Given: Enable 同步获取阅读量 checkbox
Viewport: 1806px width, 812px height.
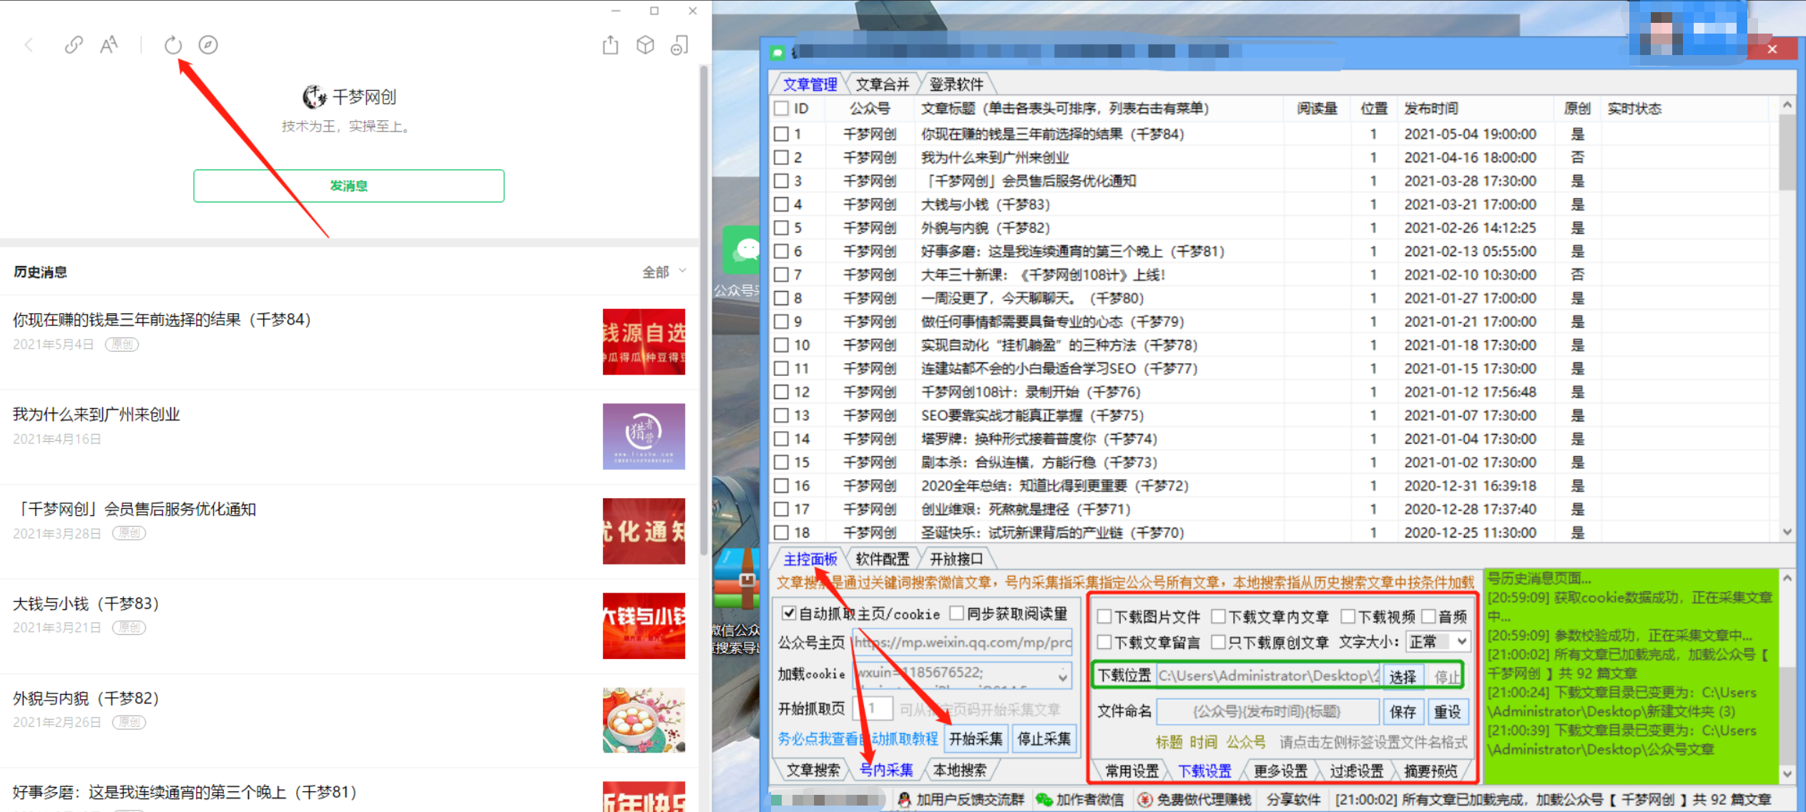Looking at the screenshot, I should click(956, 613).
